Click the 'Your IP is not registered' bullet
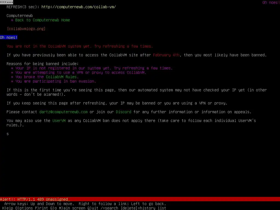This screenshot has width=280, height=210. [92, 68]
